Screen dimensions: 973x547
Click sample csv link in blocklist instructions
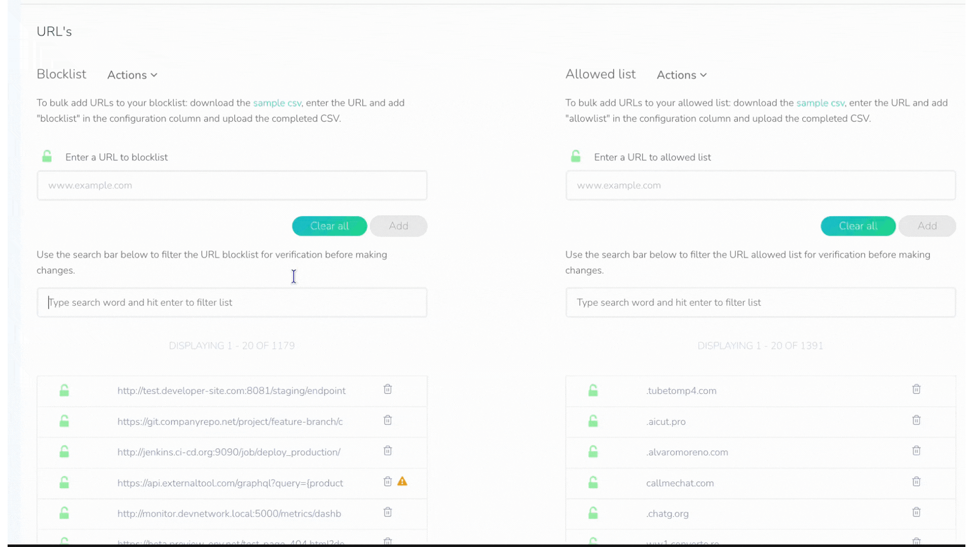tap(277, 103)
